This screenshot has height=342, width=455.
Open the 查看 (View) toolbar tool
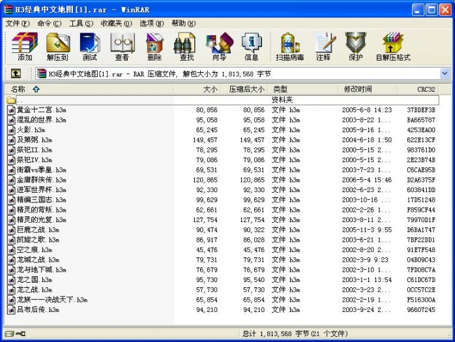pos(122,47)
